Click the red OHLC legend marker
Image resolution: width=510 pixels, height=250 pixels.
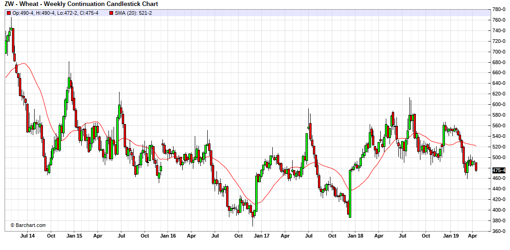[x=9, y=13]
